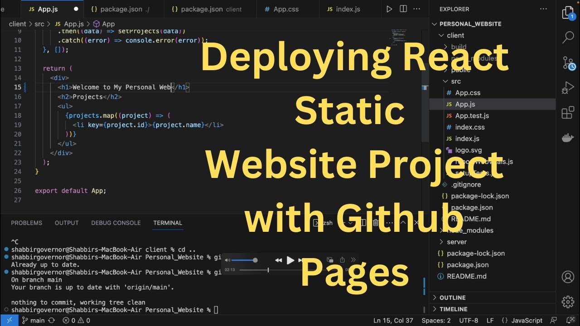Select the TERMINAL panel tab
580x326 pixels.
point(168,223)
